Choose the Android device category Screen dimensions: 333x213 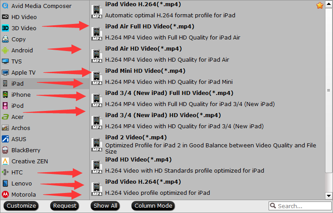44,50
